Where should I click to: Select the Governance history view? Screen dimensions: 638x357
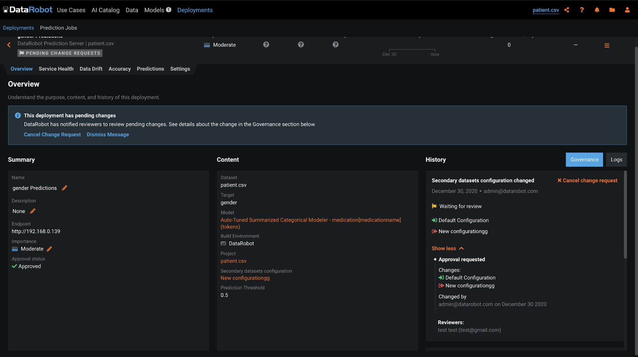[584, 160]
